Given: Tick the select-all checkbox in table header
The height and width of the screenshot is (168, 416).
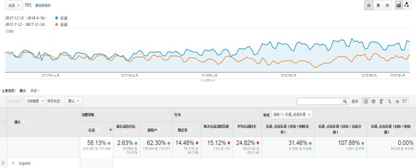Looking at the screenshot, I should point(3,122).
